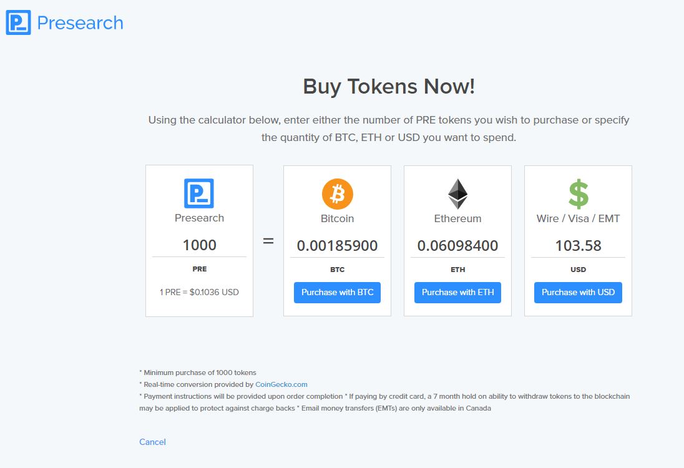Focus the ETH amount field
This screenshot has height=468, width=684.
tap(457, 246)
